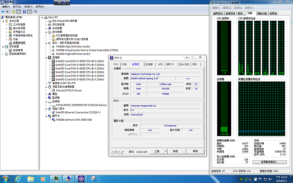Collapse the System Tools (系統工具) tree node
Screen dimensions: 293x183
(3, 21)
